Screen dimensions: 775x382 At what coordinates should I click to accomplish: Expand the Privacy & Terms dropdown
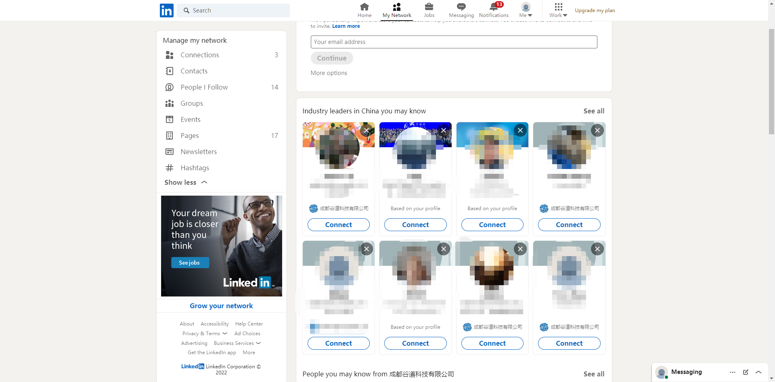205,334
